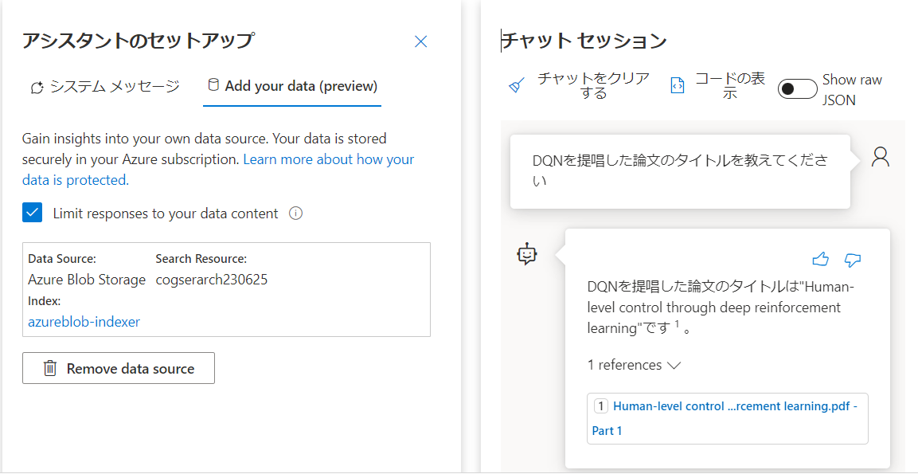Image resolution: width=918 pixels, height=474 pixels.
Task: Open the Human-level control PDF Part 1 reference
Action: tap(727, 418)
